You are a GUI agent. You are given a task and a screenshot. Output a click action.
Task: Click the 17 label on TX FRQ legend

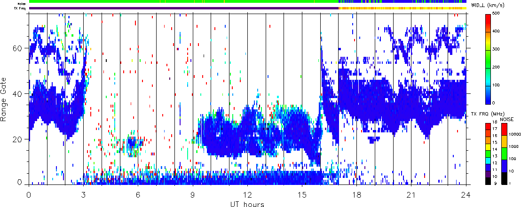click(495, 129)
